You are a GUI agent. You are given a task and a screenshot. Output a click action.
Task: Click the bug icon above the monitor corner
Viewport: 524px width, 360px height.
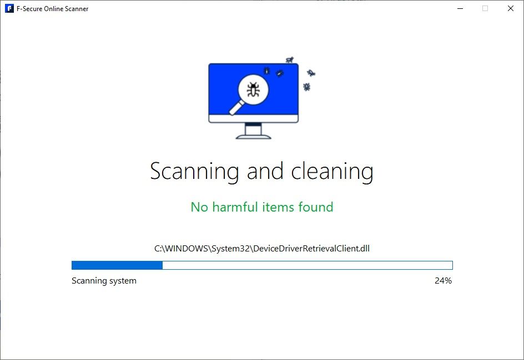289,60
